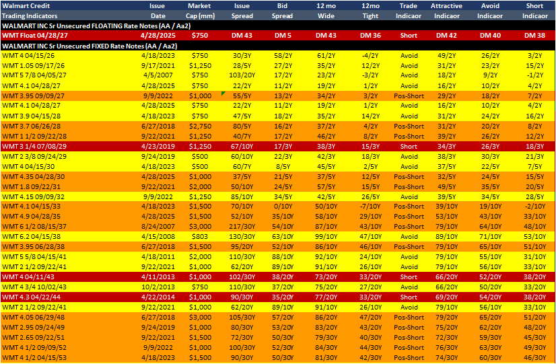Screen dimensions: 556x364
Task: Select the DM 38 short indicator cell
Action: [534, 36]
